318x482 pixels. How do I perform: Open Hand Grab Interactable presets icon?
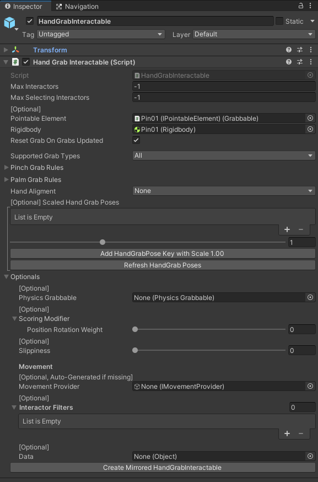[300, 62]
